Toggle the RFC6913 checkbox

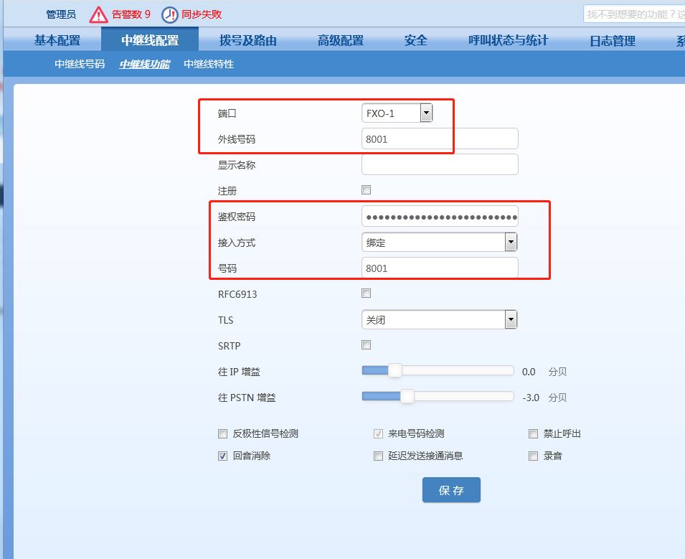[366, 293]
